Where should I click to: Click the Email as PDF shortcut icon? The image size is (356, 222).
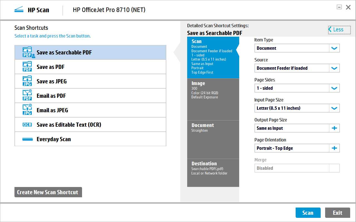[27, 96]
